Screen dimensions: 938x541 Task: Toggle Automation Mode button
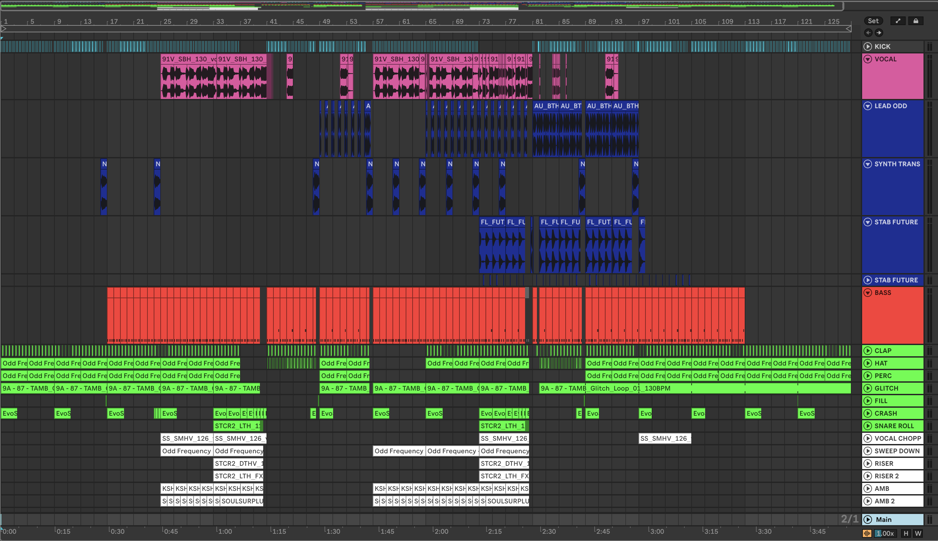(898, 21)
